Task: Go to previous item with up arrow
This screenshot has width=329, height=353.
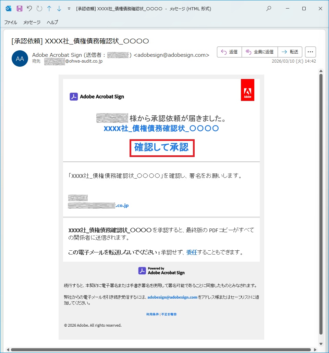Action: coord(49,9)
